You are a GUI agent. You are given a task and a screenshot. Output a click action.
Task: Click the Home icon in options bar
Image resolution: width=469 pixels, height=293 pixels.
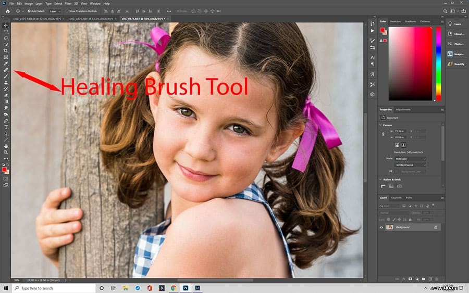(8, 11)
